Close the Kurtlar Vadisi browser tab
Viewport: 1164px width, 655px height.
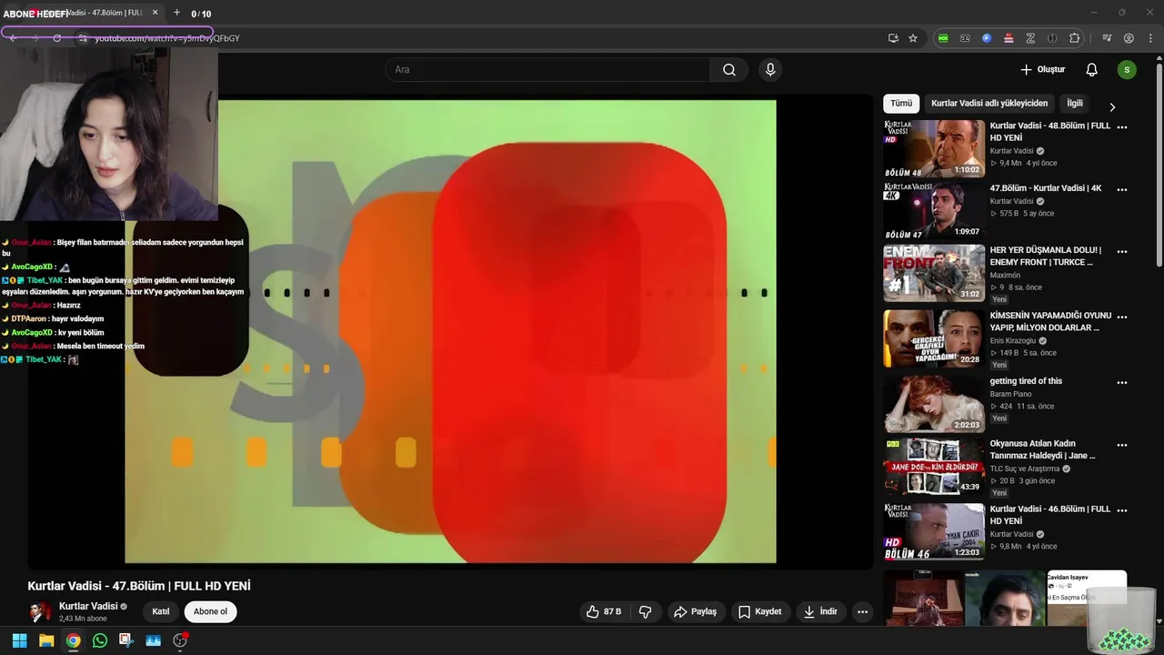tap(155, 13)
